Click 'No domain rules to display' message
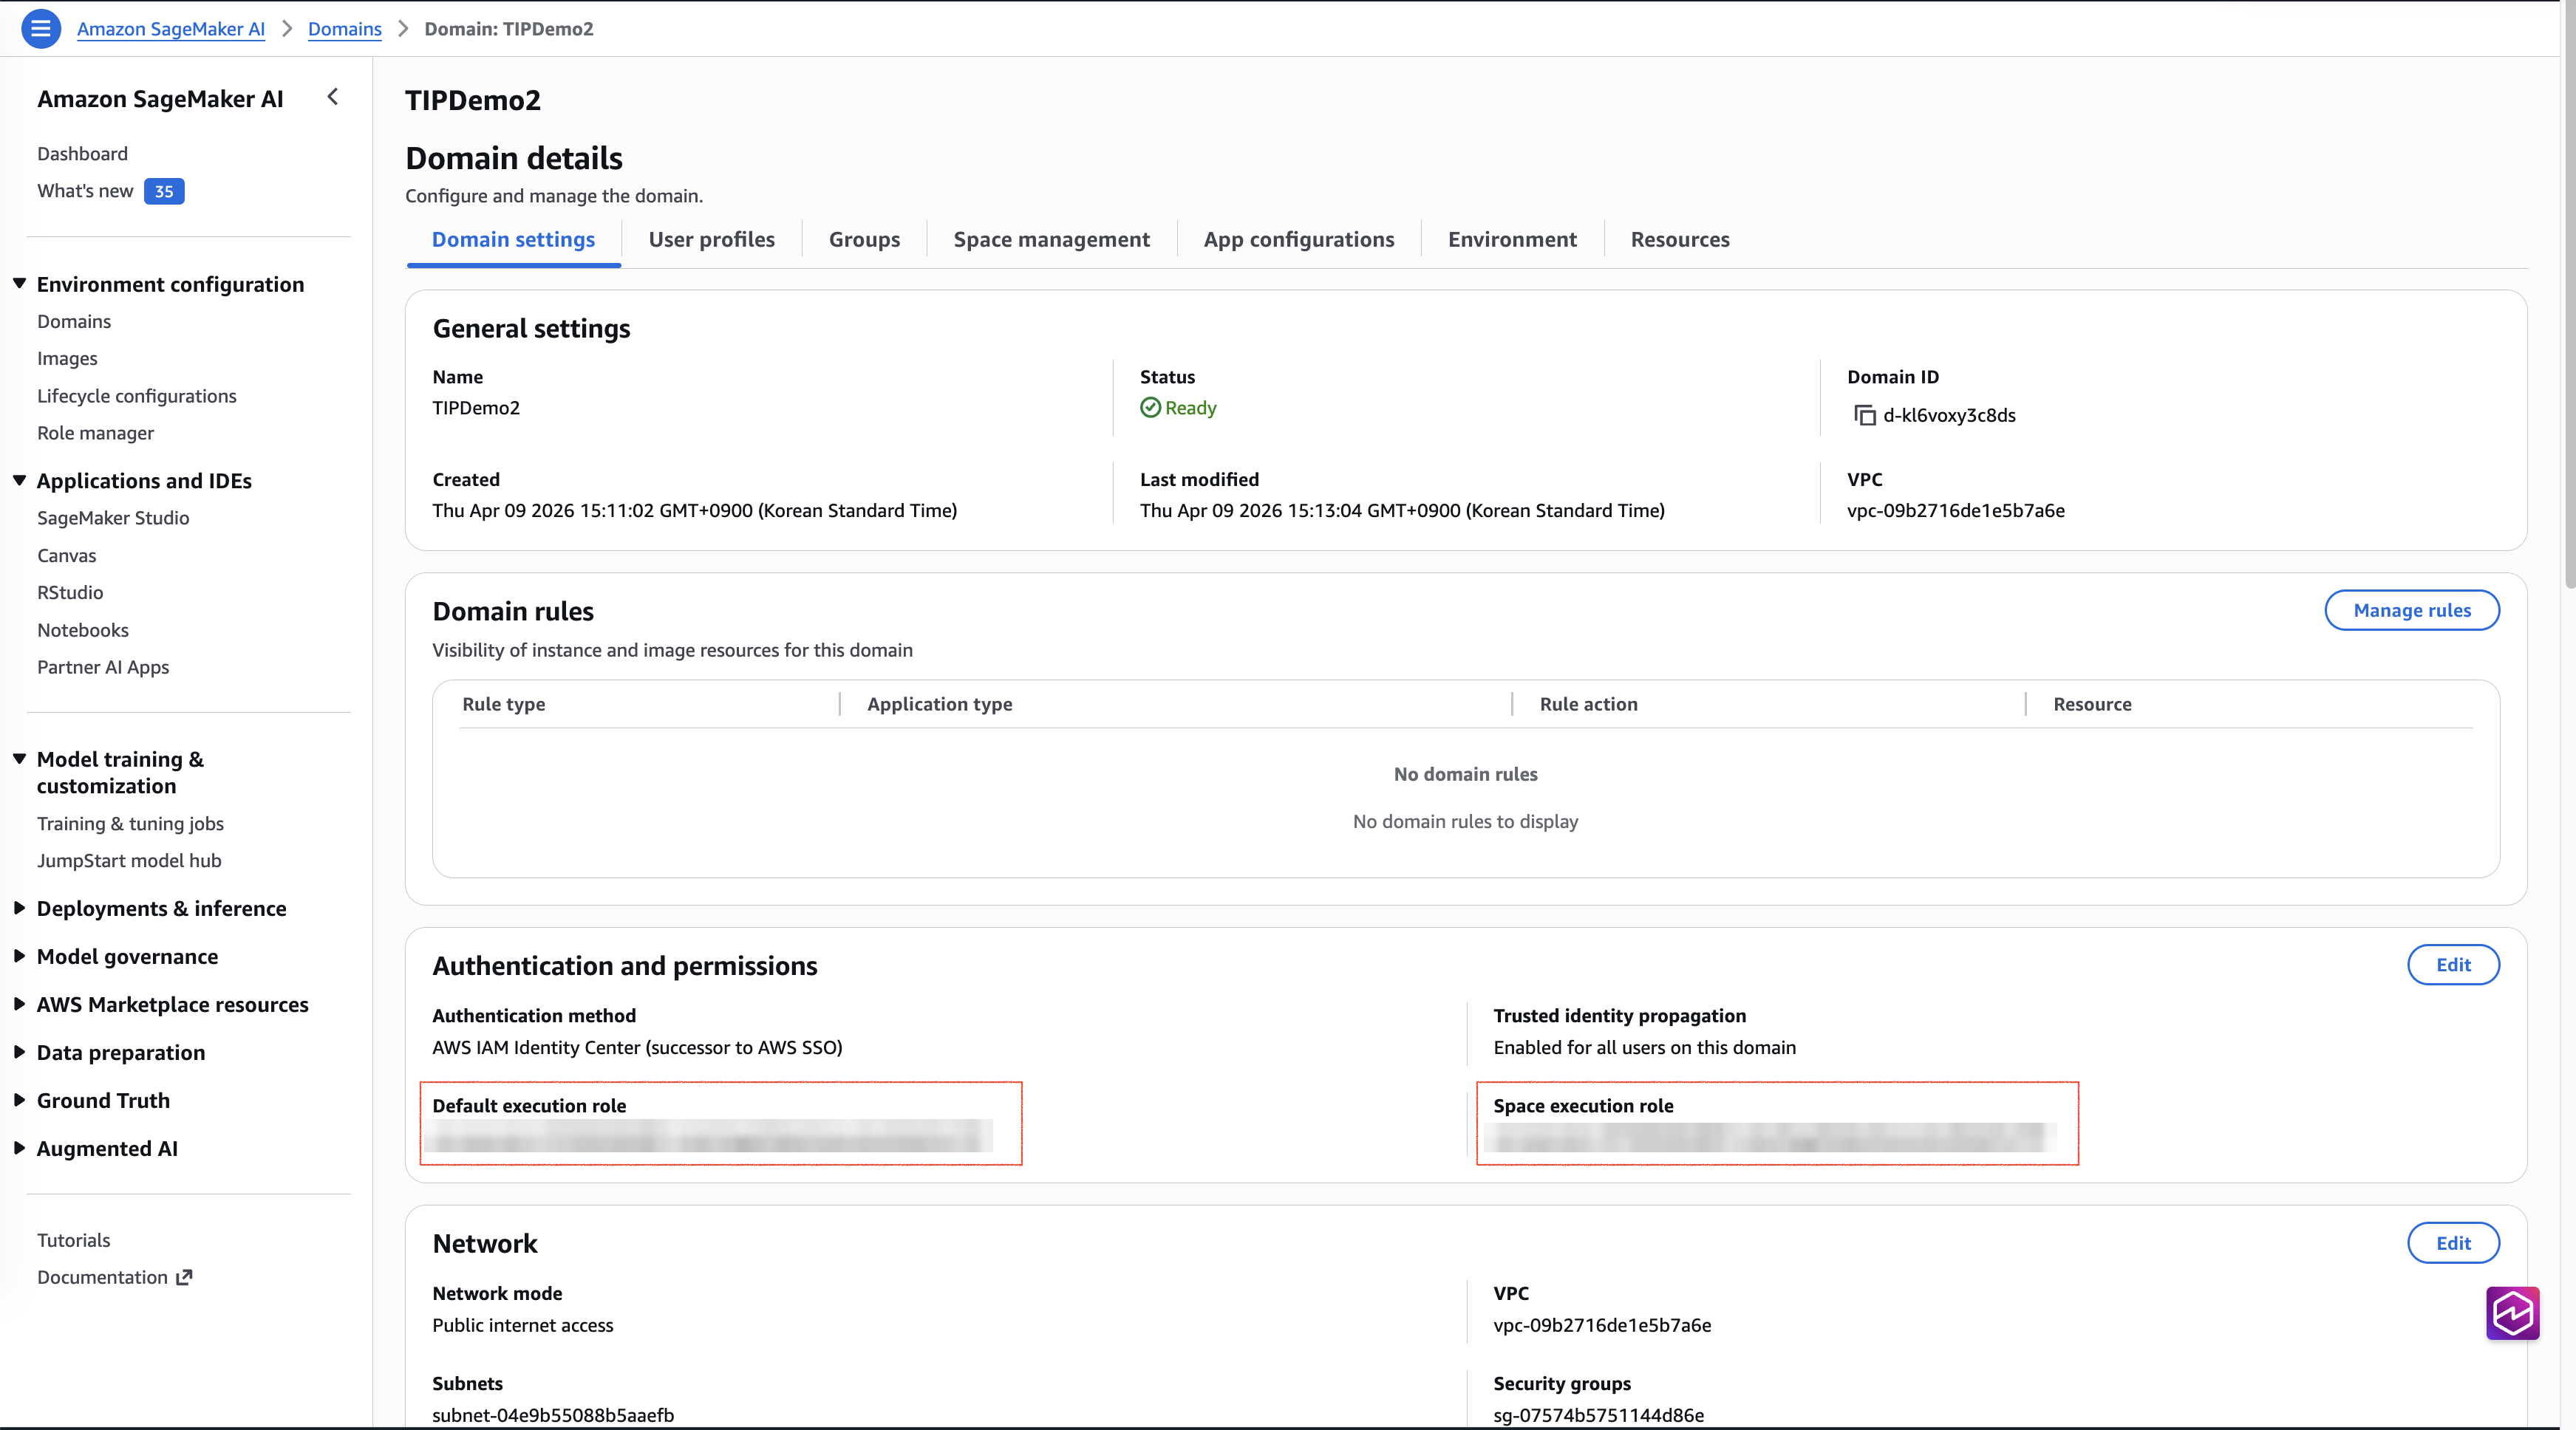 tap(1465, 821)
